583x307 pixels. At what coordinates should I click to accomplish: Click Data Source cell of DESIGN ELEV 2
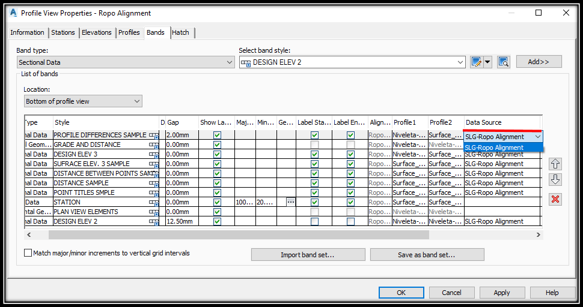[x=502, y=221]
